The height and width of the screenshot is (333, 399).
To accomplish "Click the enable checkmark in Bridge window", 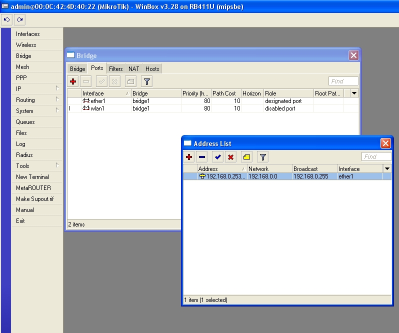I will [101, 81].
